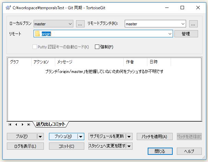This screenshot has width=208, height=162.
Task: Click the TortoiseGit turtle icon in title bar
Action: coord(8,8)
